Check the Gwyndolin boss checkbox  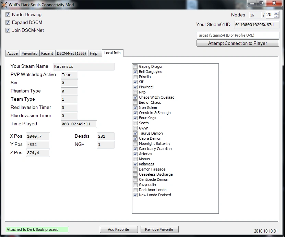click(x=135, y=185)
